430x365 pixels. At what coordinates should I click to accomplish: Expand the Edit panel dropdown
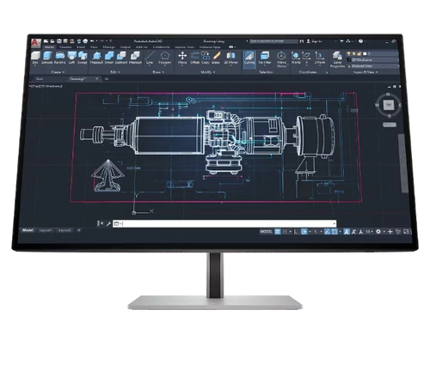click(115, 72)
